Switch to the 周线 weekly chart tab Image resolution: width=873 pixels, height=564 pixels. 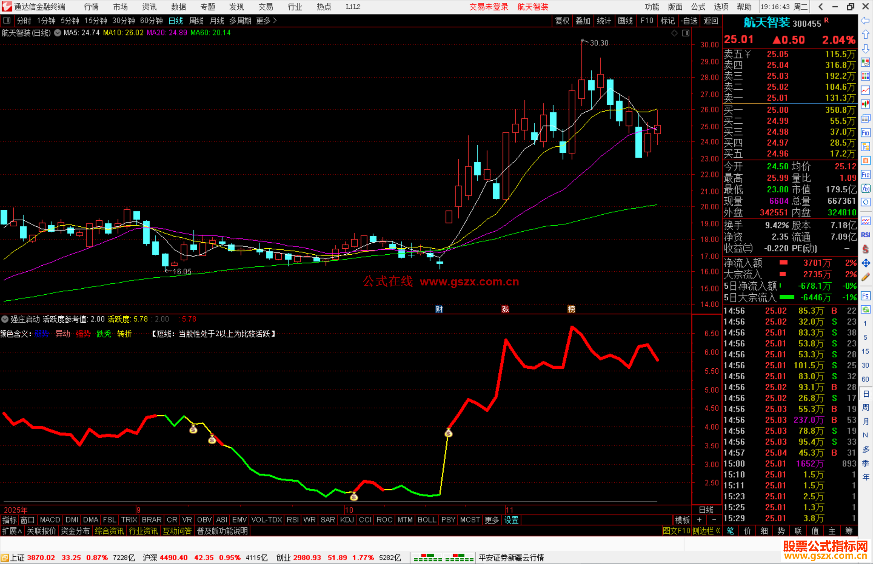tap(196, 21)
